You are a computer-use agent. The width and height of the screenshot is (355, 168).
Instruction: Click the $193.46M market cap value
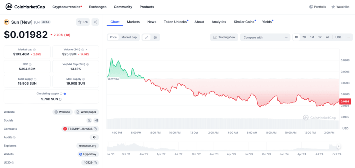click(21, 54)
